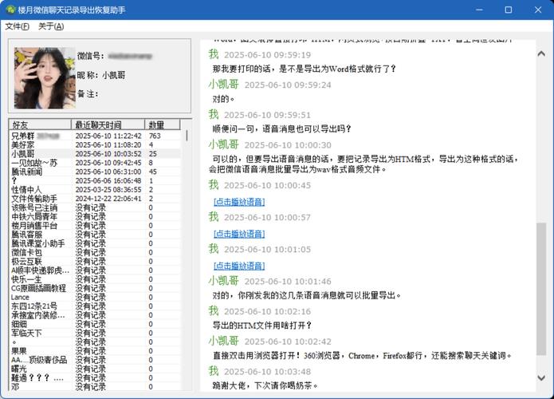Select 微信卡包 contact entry
Screen dimensions: 554x399
(26, 252)
